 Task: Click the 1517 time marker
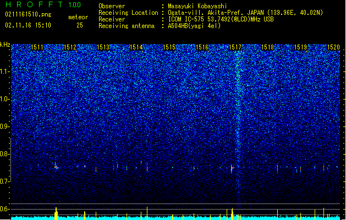point(235,47)
